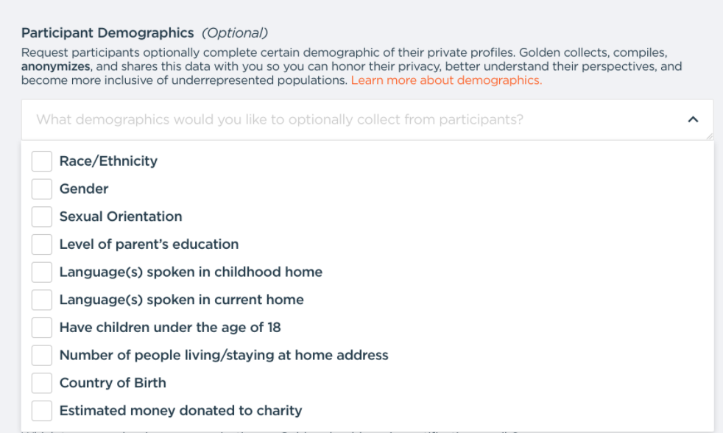Viewport: 723px width, 433px height.
Task: Select the Gender option label
Action: click(x=84, y=189)
